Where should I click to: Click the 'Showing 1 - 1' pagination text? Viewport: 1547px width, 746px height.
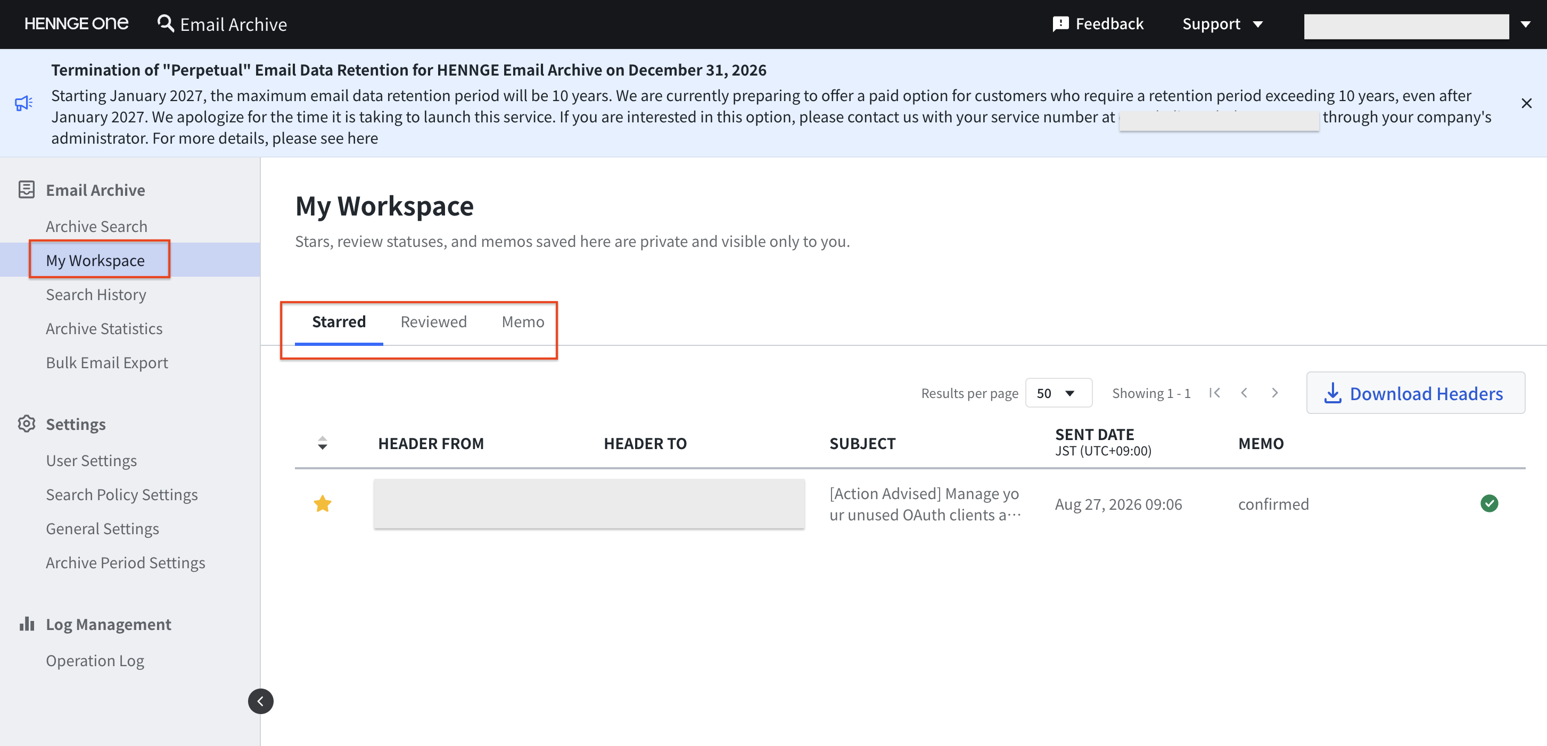pos(1151,393)
